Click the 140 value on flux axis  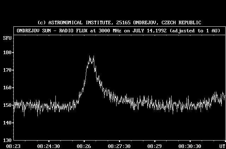[7, 123]
